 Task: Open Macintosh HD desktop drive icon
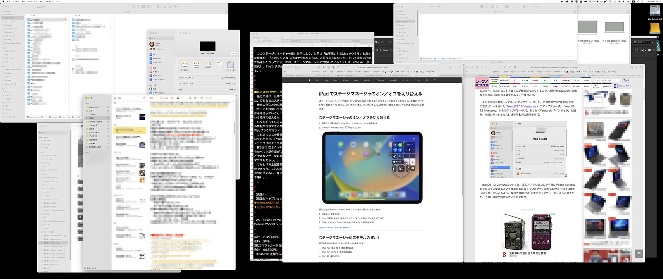pos(655,11)
